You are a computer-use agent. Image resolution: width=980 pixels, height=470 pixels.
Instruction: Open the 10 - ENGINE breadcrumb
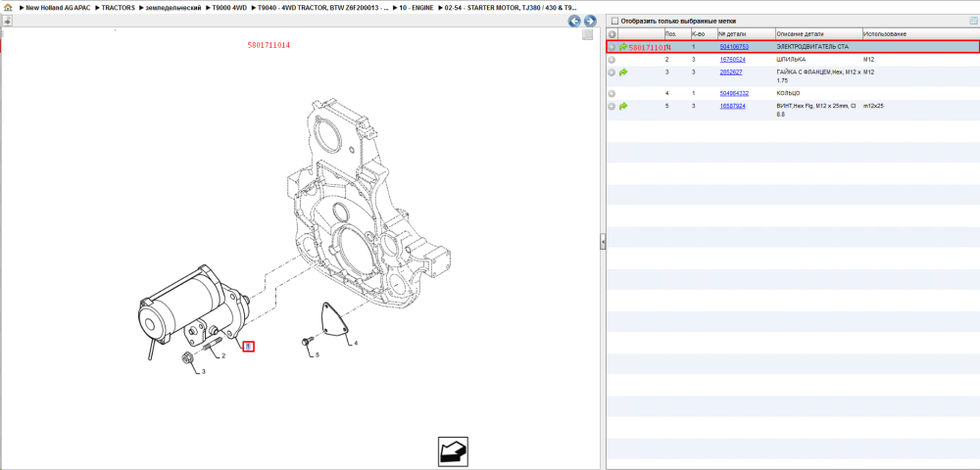tap(416, 8)
